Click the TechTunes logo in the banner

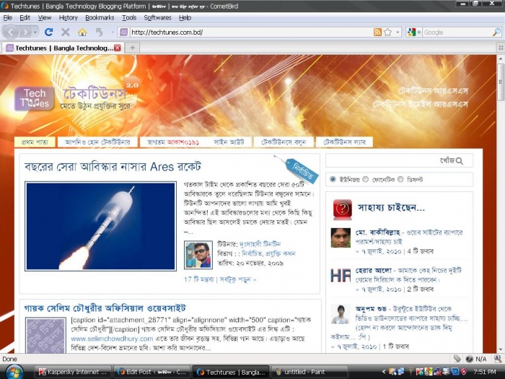tap(34, 99)
